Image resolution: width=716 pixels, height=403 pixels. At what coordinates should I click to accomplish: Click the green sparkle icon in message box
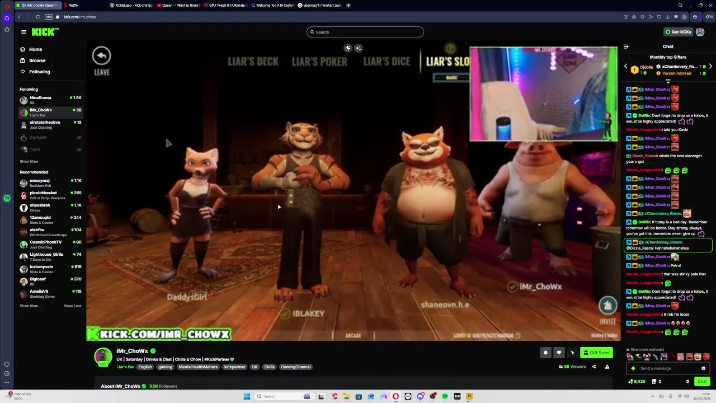[x=633, y=368]
